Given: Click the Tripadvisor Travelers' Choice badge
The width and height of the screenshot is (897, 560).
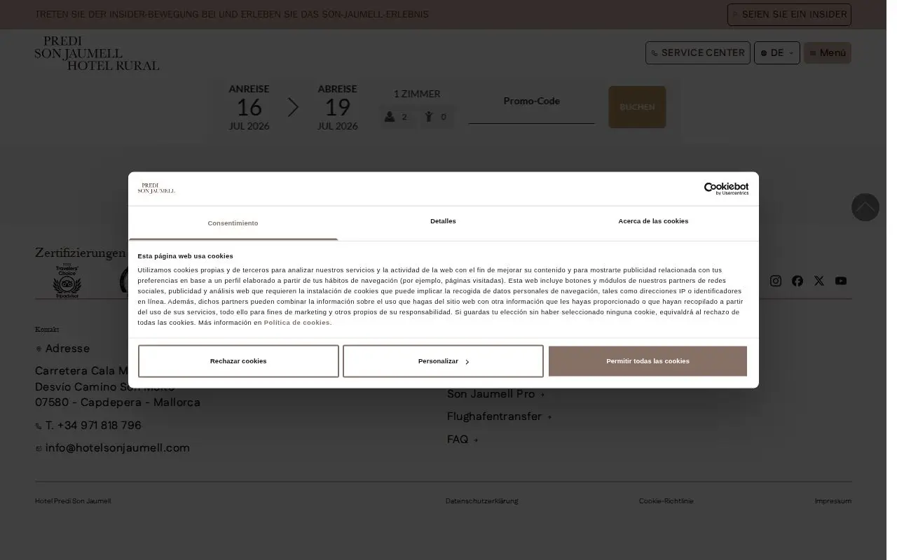Looking at the screenshot, I should point(67,281).
